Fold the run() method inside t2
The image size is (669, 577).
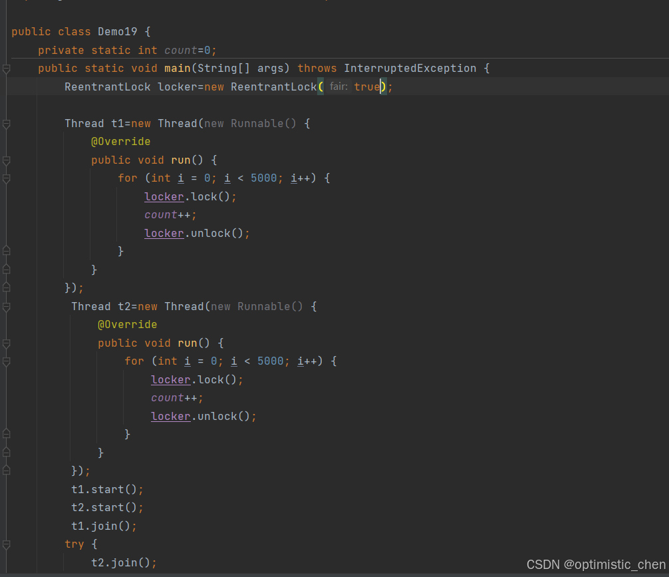pyautogui.click(x=7, y=343)
